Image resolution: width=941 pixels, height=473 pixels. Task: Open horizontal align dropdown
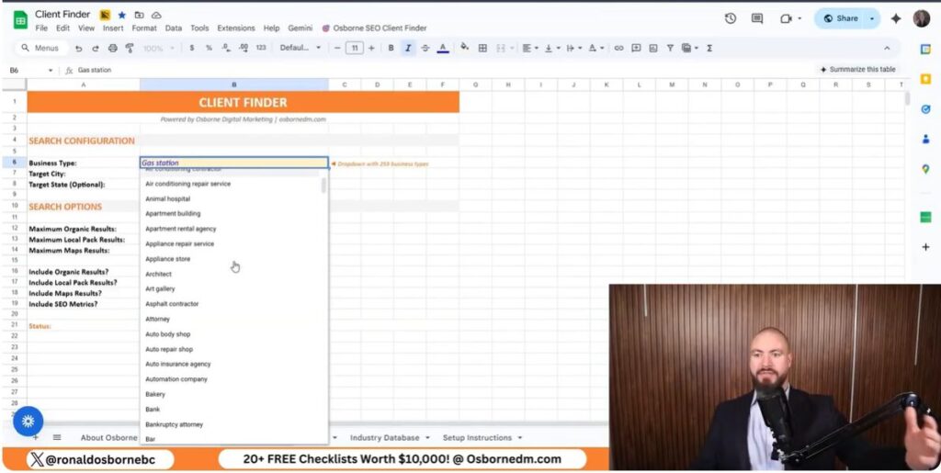pyautogui.click(x=530, y=48)
